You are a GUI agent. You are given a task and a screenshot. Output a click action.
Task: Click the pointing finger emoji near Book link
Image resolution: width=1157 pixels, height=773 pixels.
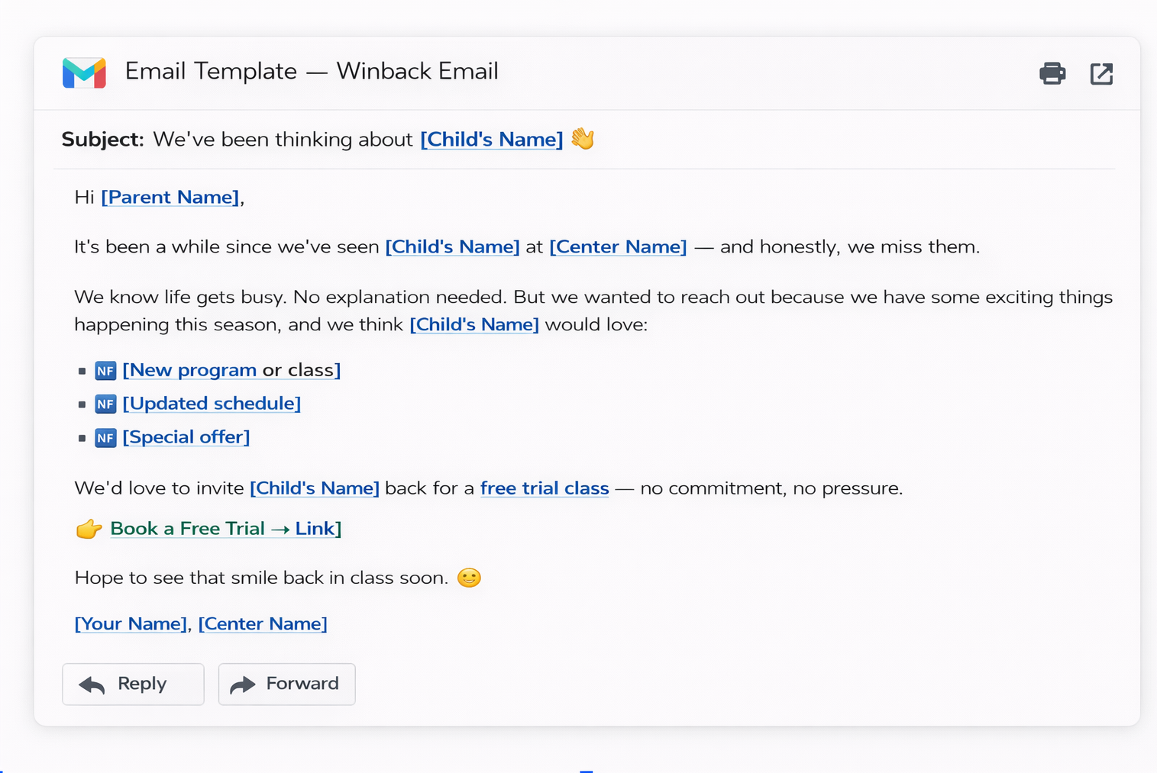coord(89,528)
